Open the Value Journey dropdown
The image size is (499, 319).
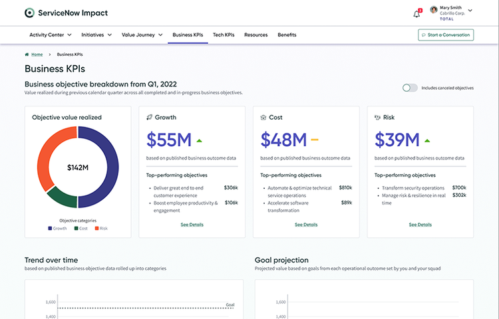tap(142, 35)
